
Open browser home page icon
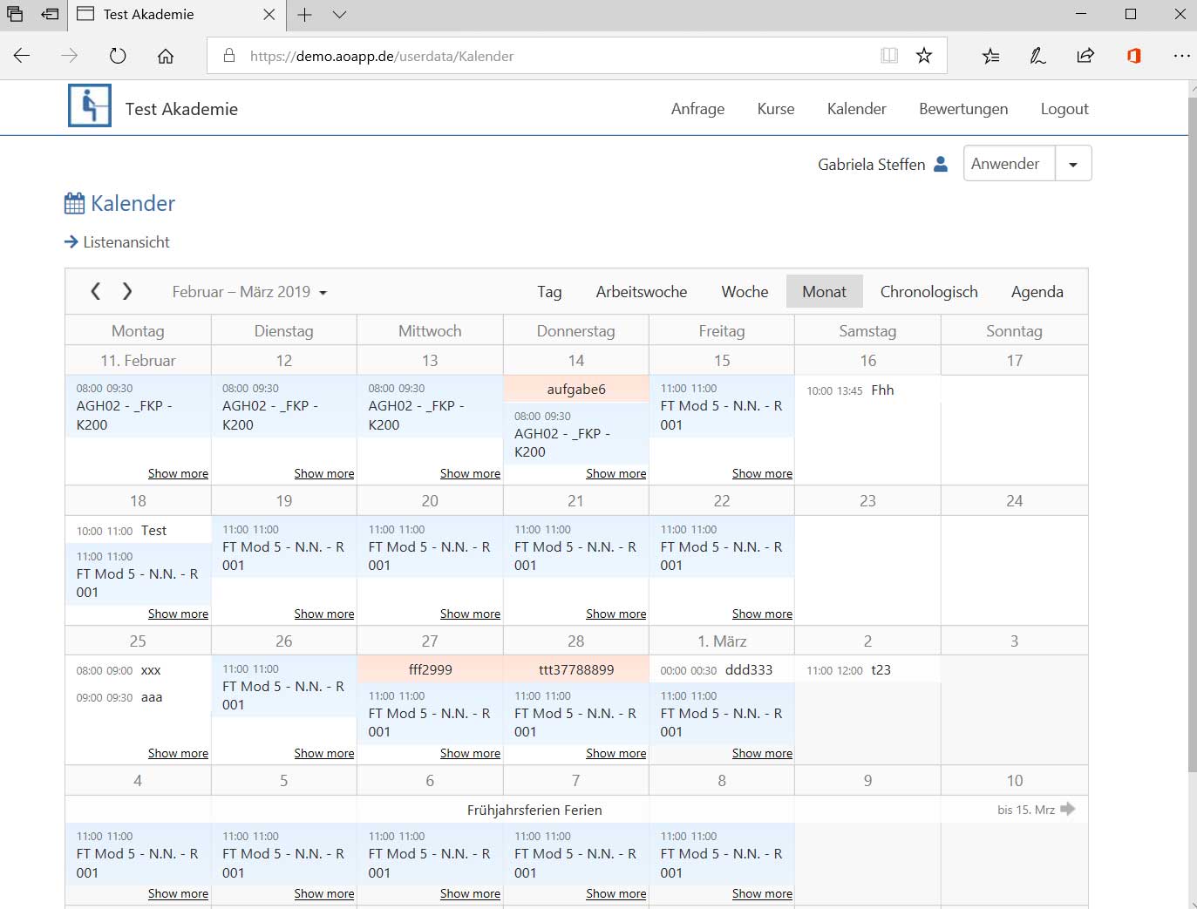(x=166, y=56)
